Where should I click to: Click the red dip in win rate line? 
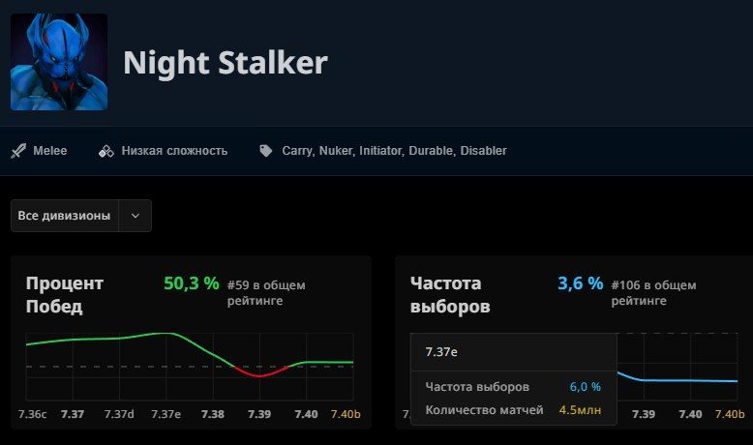click(258, 374)
